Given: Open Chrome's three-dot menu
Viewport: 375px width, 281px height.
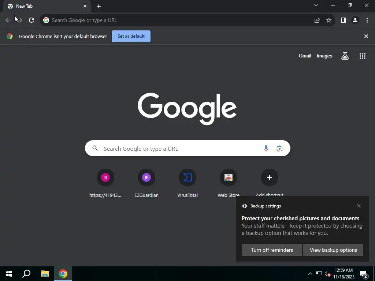Looking at the screenshot, I should [367, 20].
